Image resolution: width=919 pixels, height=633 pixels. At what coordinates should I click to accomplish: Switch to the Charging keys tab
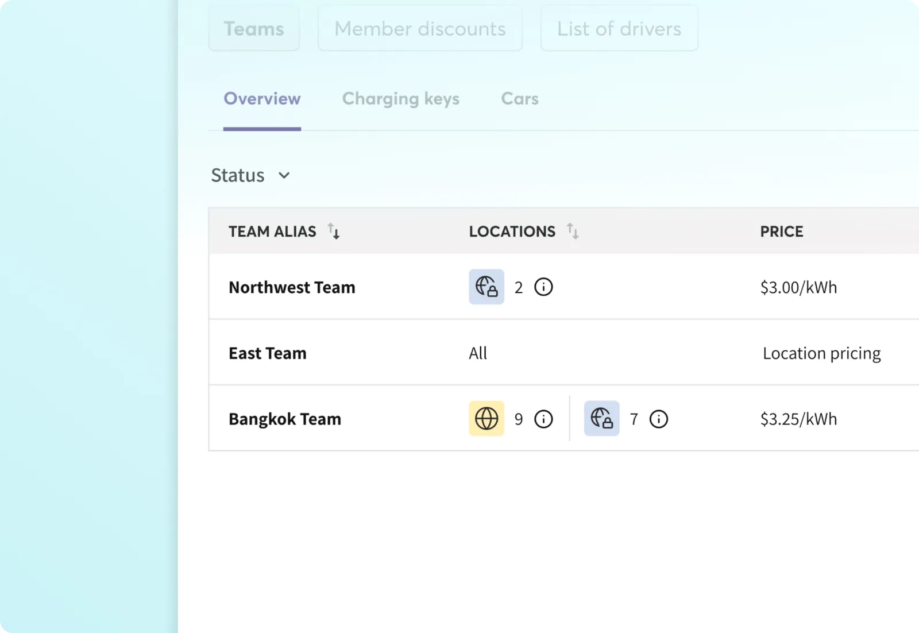[x=400, y=99]
